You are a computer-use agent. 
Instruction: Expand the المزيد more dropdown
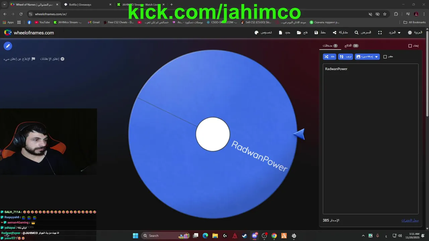(x=394, y=32)
